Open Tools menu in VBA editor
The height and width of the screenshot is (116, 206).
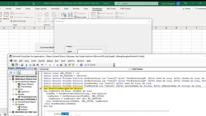[63, 61]
